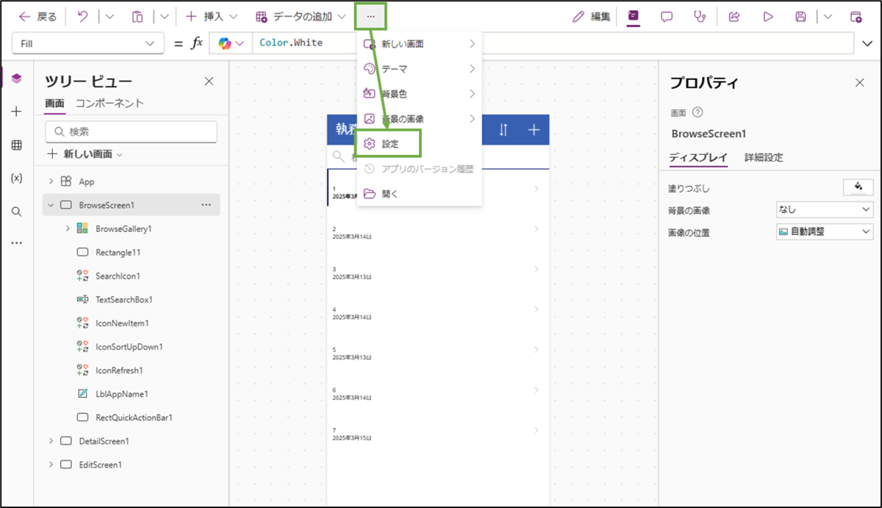The height and width of the screenshot is (508, 882).
Task: Open the comments icon in toolbar
Action: click(x=667, y=16)
